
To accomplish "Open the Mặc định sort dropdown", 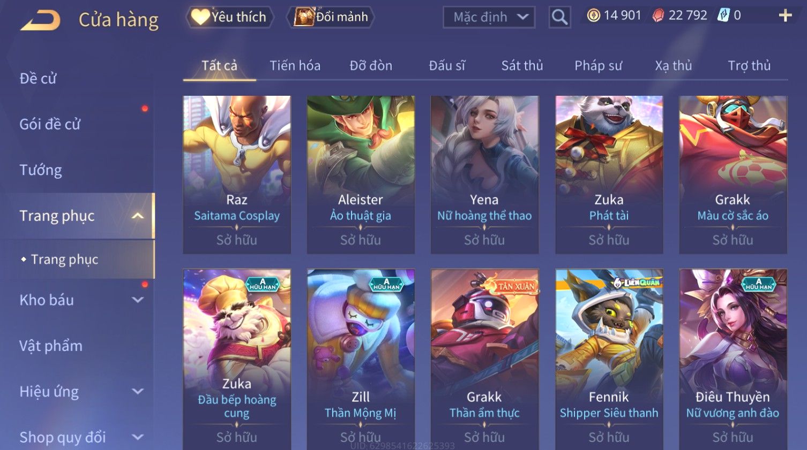I will coord(489,17).
